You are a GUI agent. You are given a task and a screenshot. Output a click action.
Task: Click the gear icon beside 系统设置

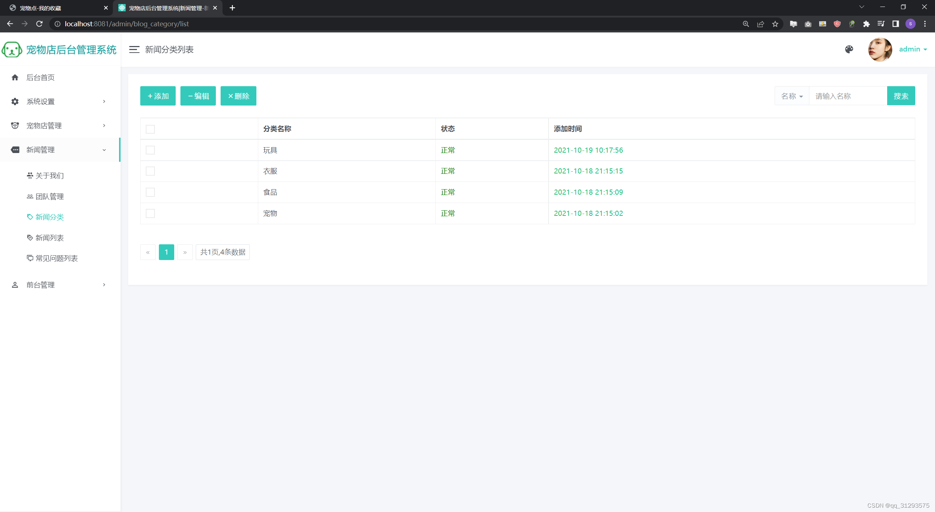(15, 102)
